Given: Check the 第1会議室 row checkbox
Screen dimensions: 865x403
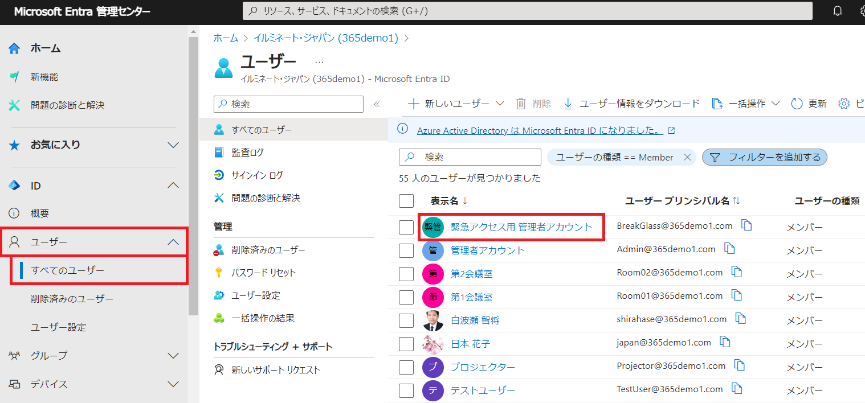Looking at the screenshot, I should click(x=406, y=297).
